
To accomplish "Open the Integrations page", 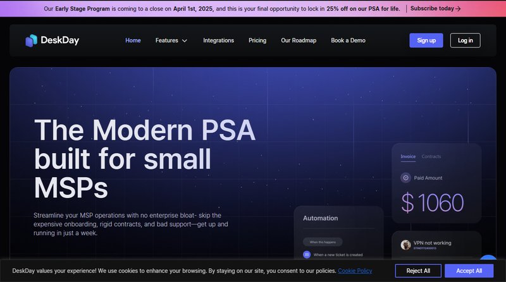I will point(218,40).
